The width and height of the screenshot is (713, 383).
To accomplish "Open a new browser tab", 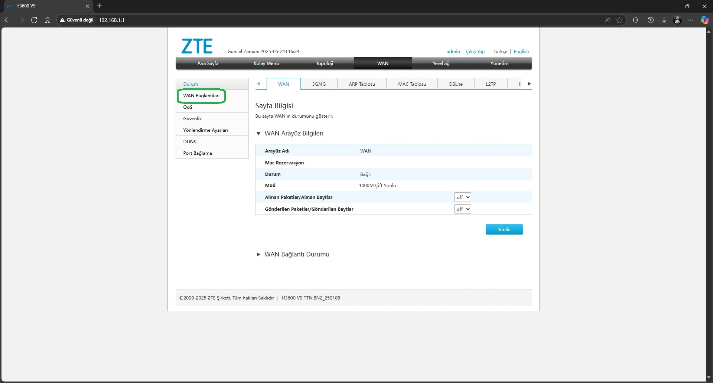I will tap(100, 6).
